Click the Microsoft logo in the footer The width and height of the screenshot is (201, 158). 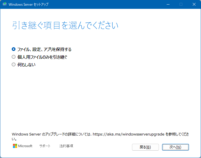pos(23,146)
